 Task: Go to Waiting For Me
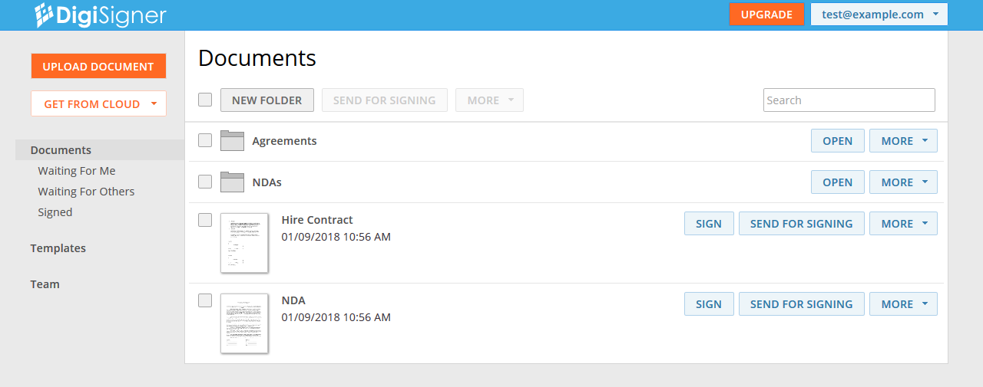[77, 171]
